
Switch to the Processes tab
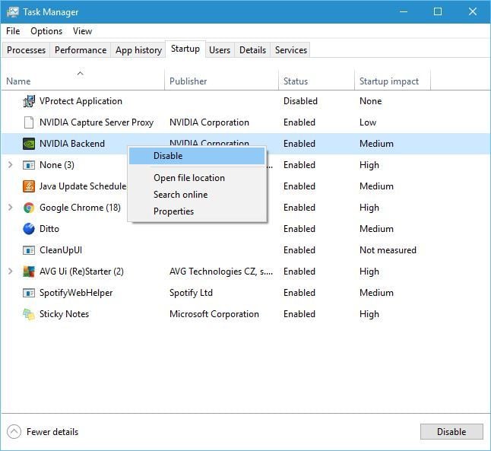[26, 50]
